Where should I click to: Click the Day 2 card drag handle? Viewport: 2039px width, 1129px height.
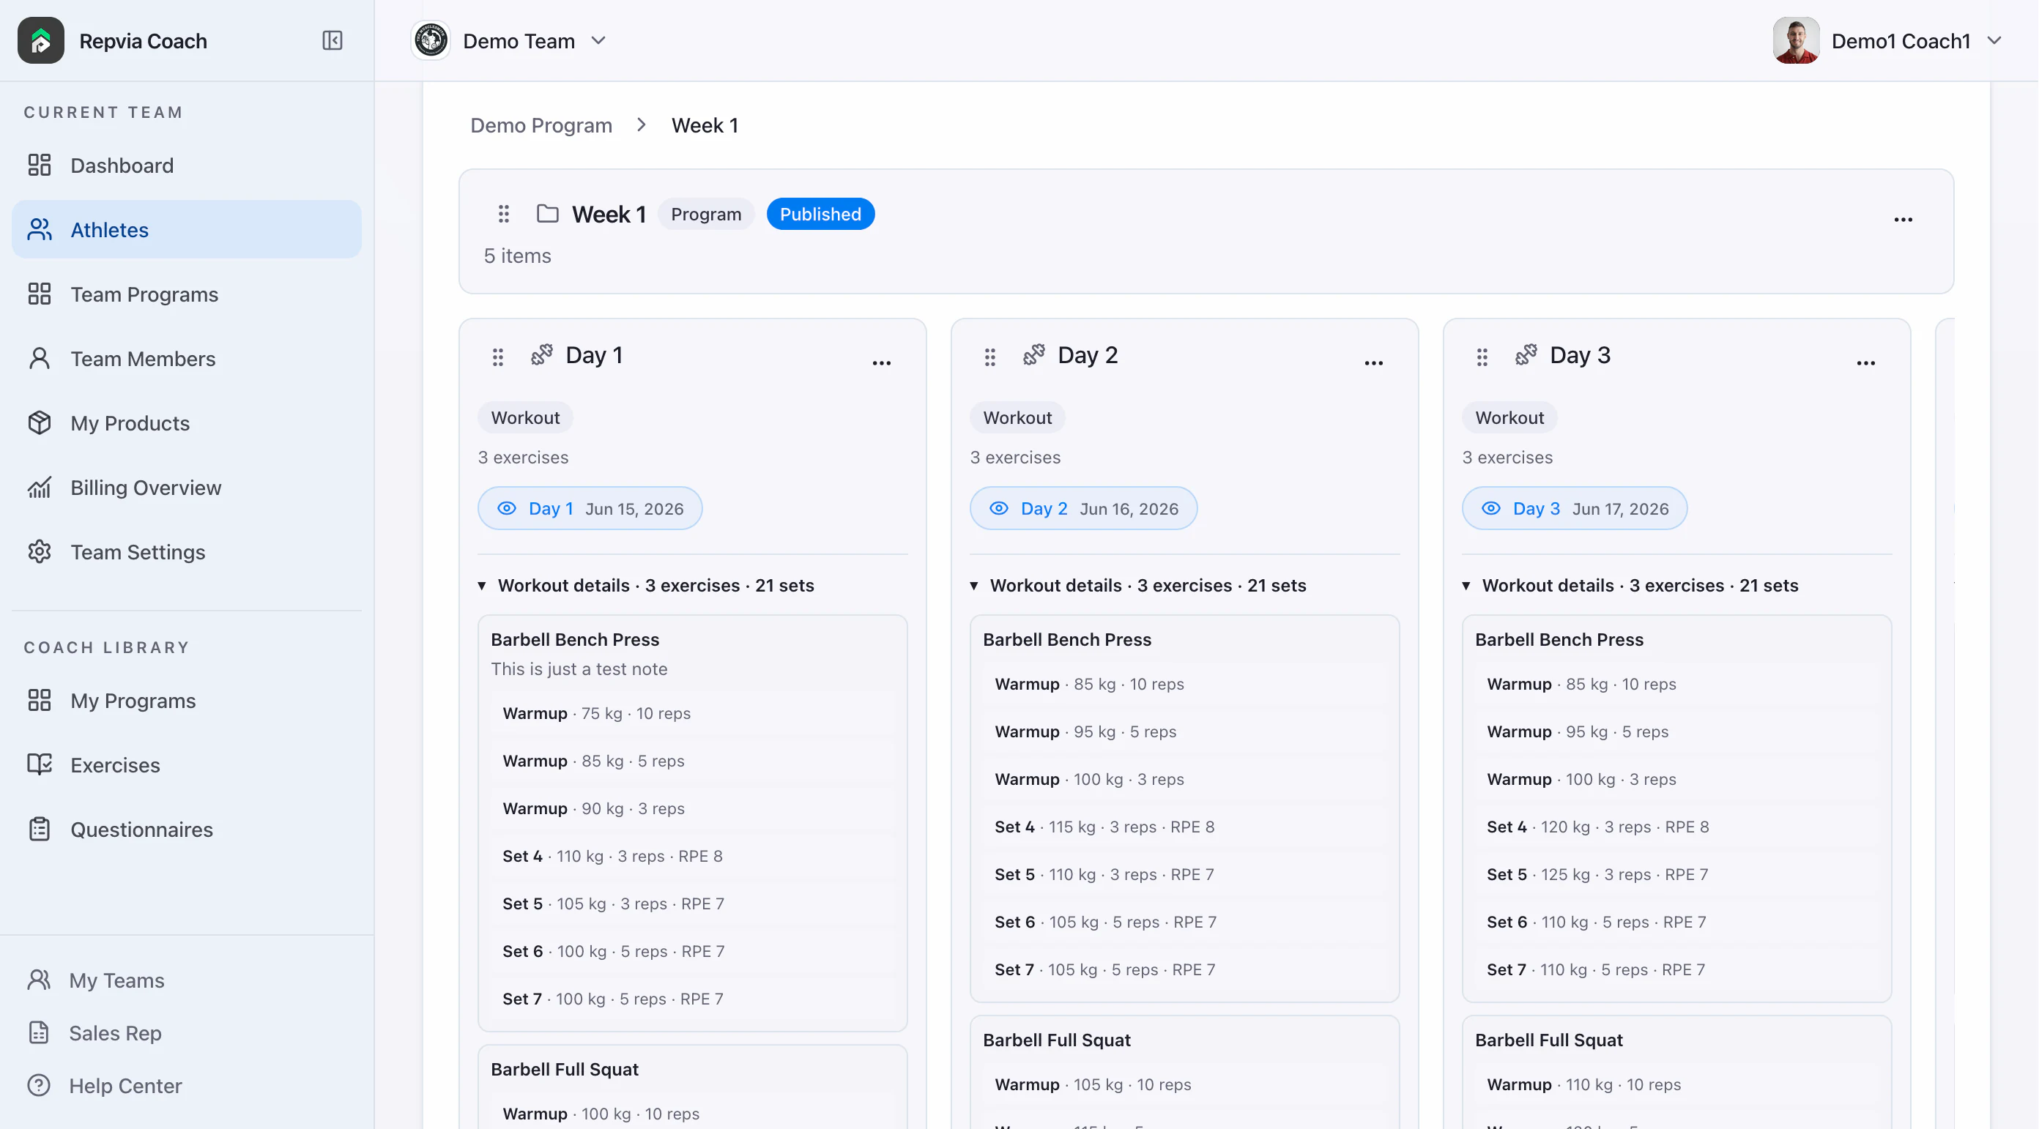(x=990, y=357)
